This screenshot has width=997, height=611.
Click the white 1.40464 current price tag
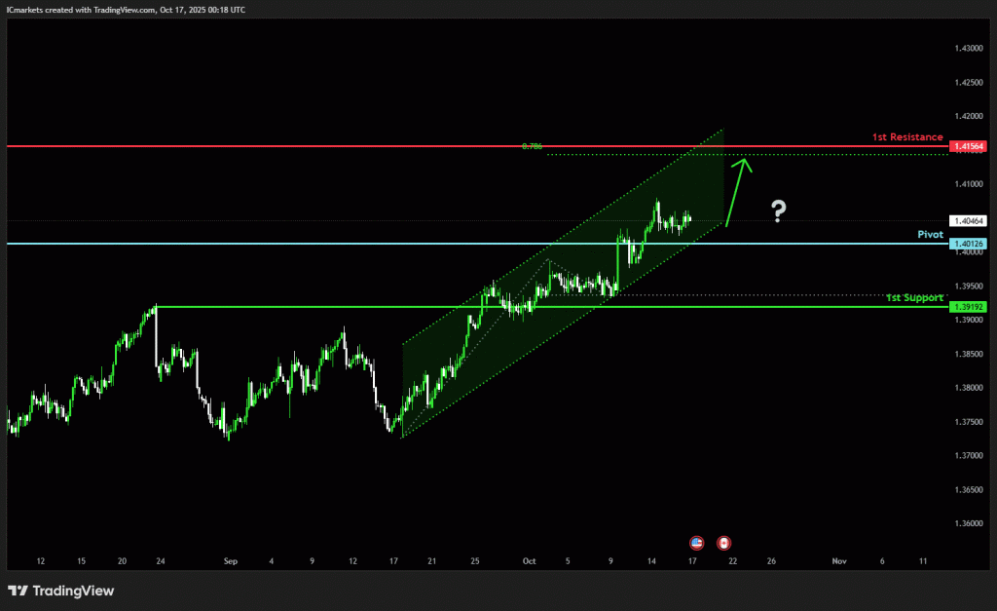tap(970, 221)
